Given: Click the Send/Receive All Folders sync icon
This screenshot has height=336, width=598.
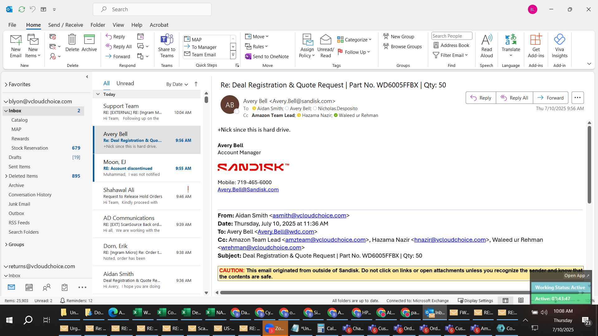Looking at the screenshot, I should (x=21, y=9).
